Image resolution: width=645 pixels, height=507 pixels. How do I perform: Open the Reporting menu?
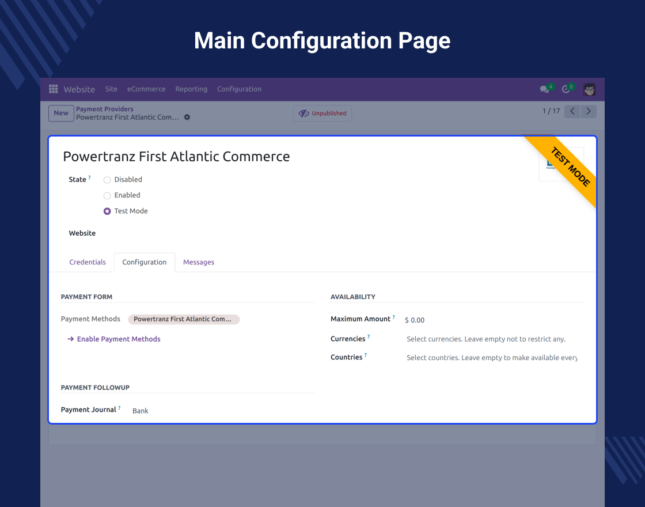pyautogui.click(x=191, y=89)
